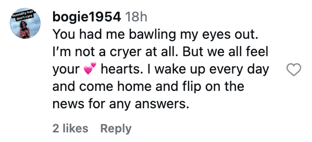Toggle like on bogie1954's comment
Image resolution: width=312 pixels, height=142 pixels.
[294, 70]
